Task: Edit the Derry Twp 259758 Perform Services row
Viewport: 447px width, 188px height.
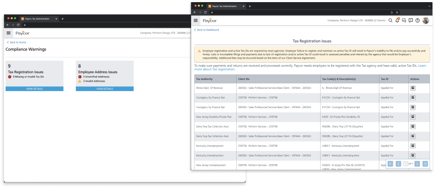Action: (x=413, y=126)
